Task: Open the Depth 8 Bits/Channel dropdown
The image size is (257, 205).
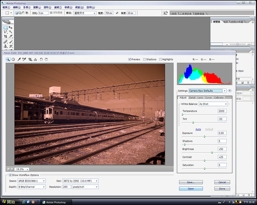Action: click(x=32, y=187)
